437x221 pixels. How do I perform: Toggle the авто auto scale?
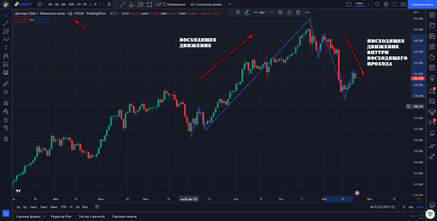(x=420, y=207)
